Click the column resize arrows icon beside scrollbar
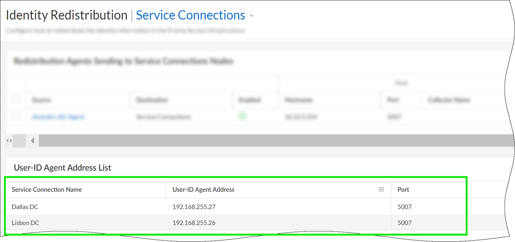 (9, 141)
